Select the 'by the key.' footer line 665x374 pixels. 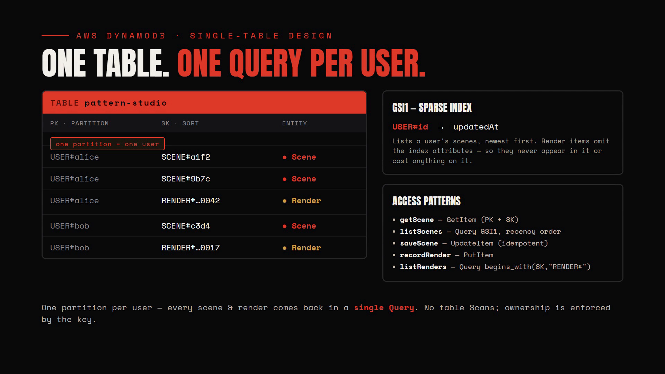click(69, 319)
